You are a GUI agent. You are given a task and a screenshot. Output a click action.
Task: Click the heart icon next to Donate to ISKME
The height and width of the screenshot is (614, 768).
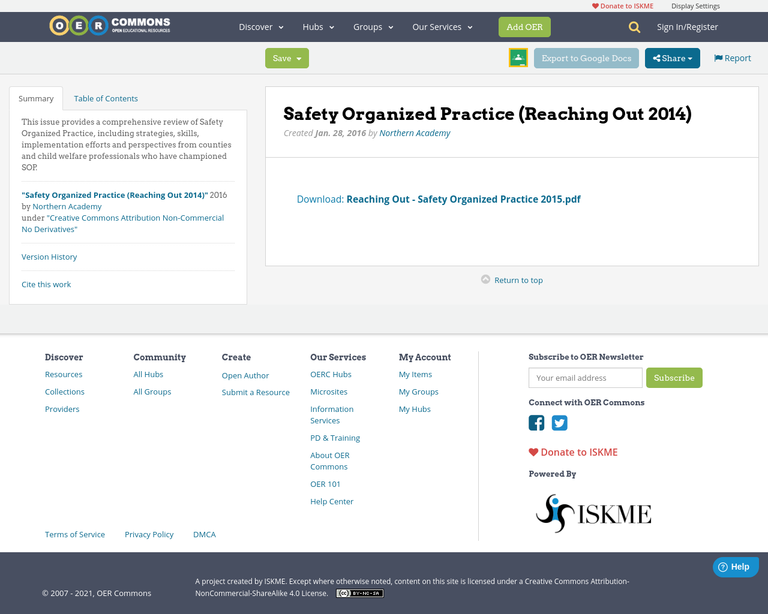click(533, 452)
